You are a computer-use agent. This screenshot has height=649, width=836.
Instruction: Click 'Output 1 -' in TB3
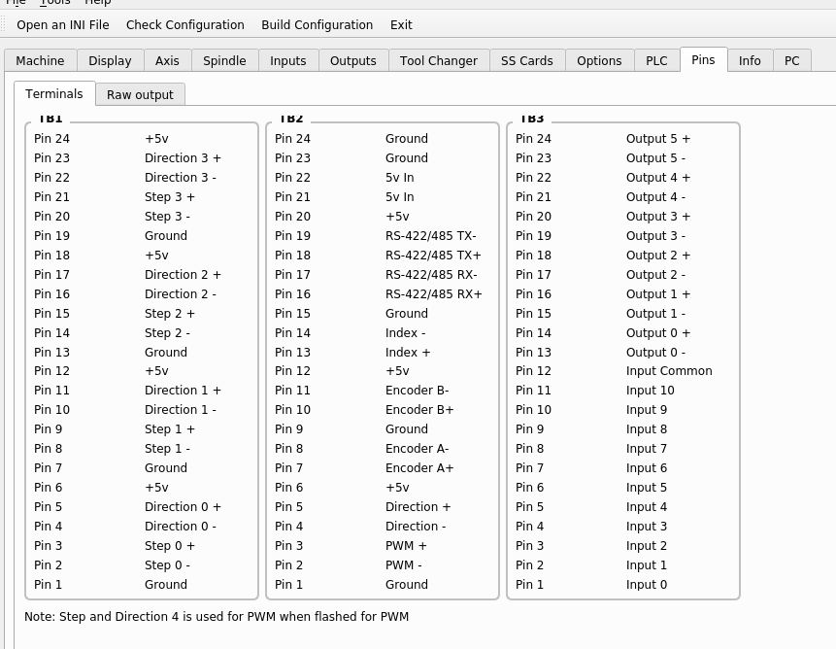click(655, 313)
